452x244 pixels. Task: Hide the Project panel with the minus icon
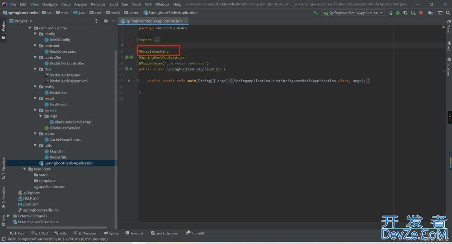(113, 21)
